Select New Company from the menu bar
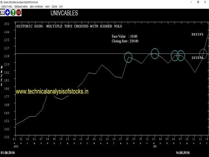 coord(37,7)
